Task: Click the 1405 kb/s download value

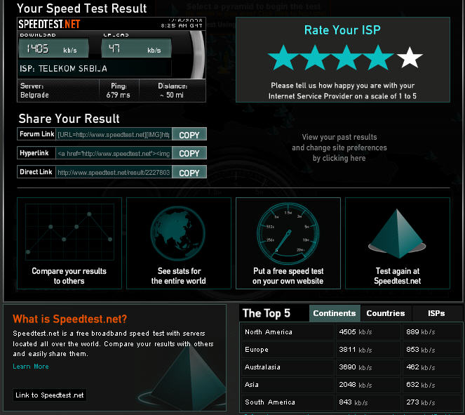Action: pyautogui.click(x=54, y=48)
